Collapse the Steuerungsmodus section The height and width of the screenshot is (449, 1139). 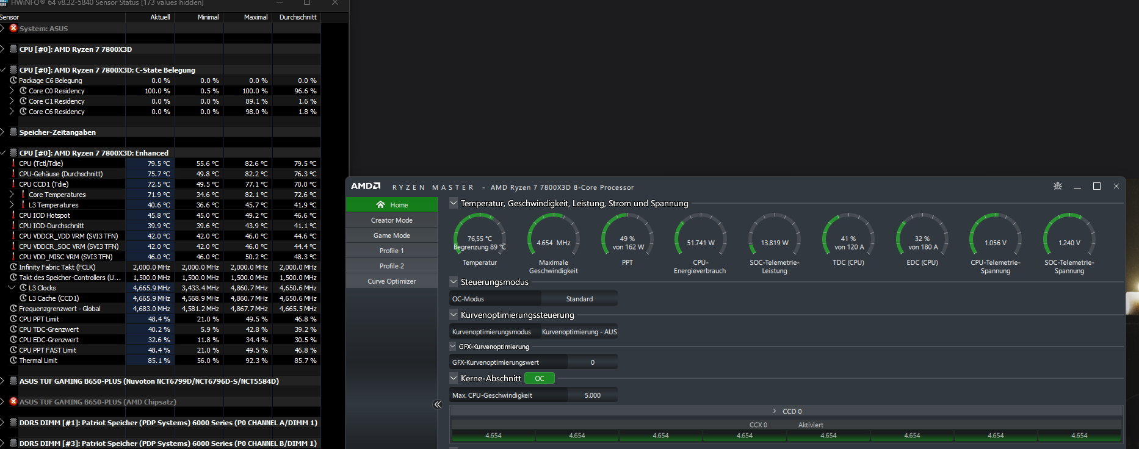pos(454,282)
